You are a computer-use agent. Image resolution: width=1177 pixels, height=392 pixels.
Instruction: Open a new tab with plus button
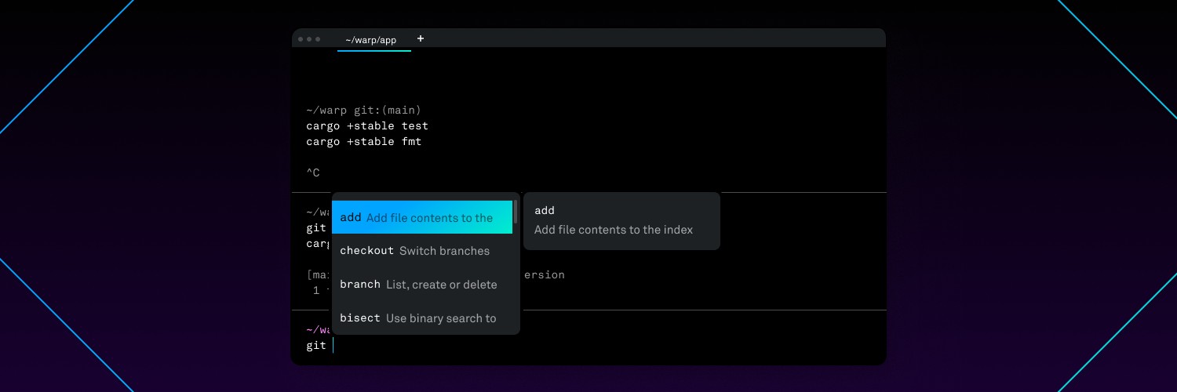point(420,38)
